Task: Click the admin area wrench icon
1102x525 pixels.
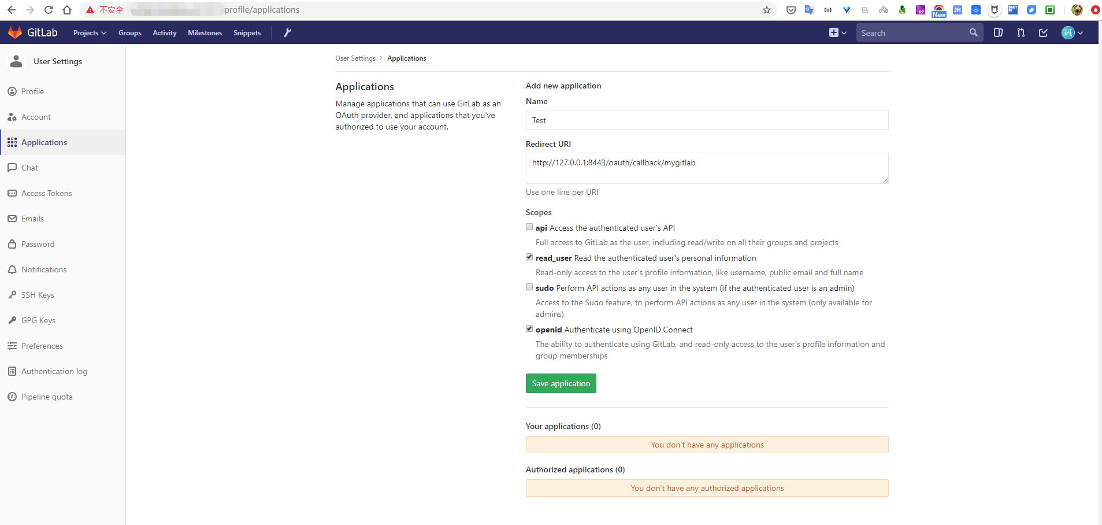Action: [x=287, y=33]
